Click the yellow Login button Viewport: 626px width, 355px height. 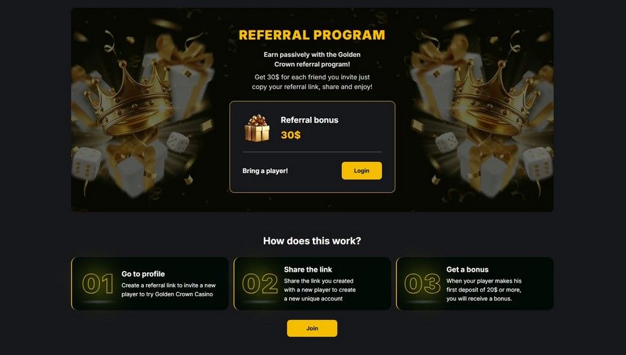pyautogui.click(x=361, y=170)
